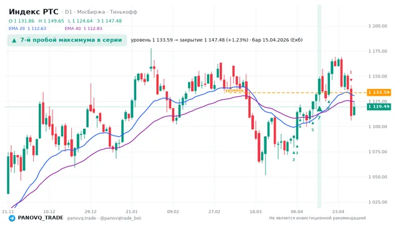The width and height of the screenshot is (400, 225).
Task: Click the large green triangle breakout marker
Action: [319, 109]
